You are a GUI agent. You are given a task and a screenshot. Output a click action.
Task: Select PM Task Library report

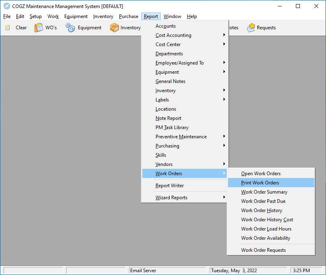[x=185, y=127]
